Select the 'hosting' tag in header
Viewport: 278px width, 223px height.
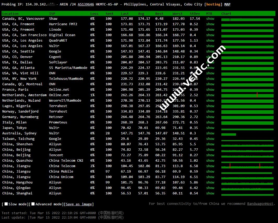213,4
